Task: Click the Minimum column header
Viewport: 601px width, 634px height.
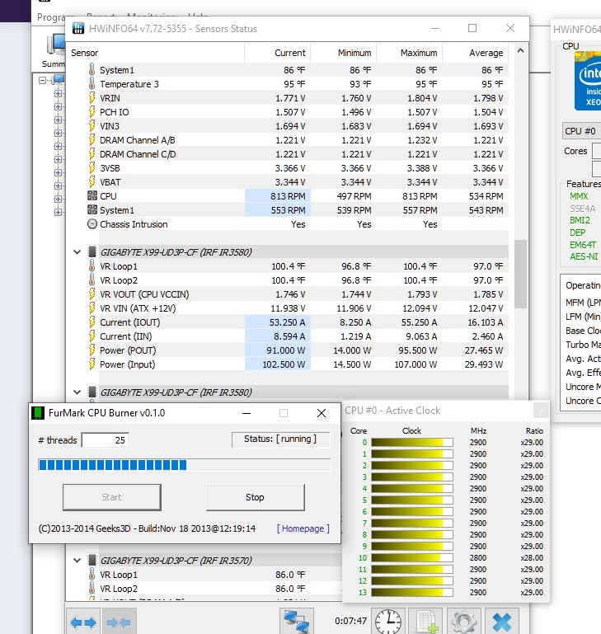Action: (344, 53)
